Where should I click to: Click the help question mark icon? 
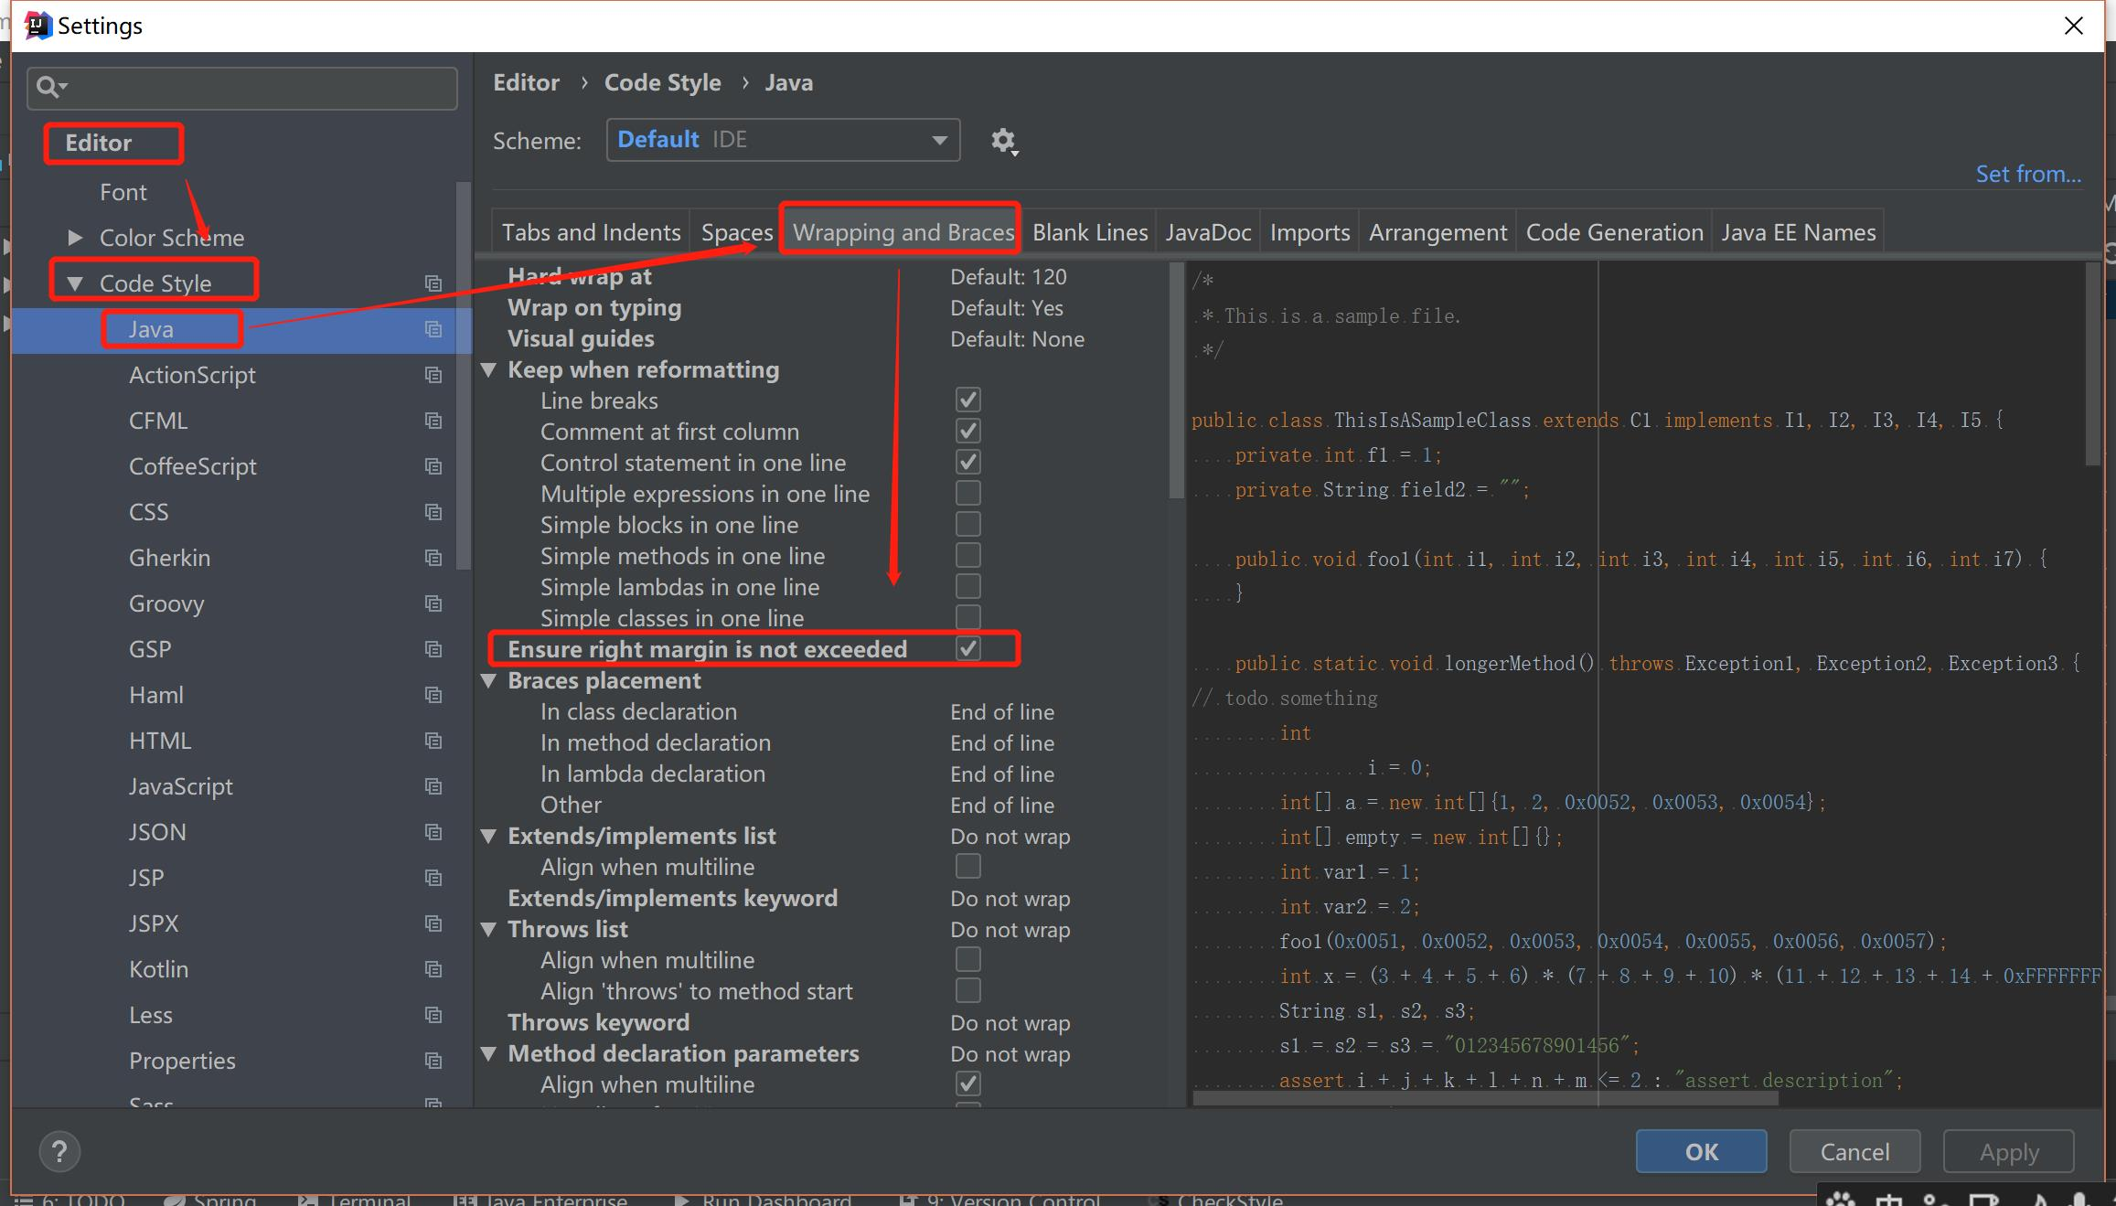click(59, 1151)
